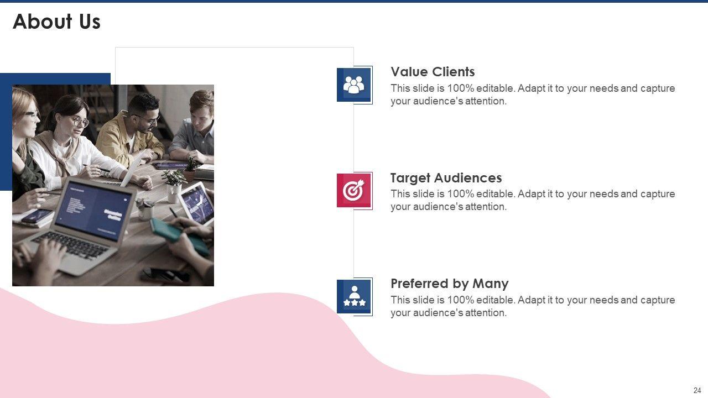Click the tablet held in the photo
708x398 pixels.
pos(196,203)
